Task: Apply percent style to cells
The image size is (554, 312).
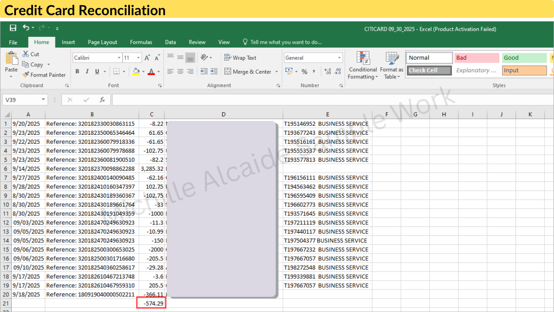Action: tap(304, 71)
